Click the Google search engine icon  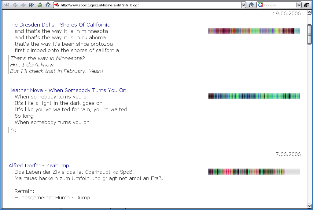pyautogui.click(x=260, y=5)
